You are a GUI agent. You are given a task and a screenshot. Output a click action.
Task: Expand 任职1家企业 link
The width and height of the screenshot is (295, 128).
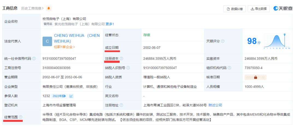click(64, 47)
